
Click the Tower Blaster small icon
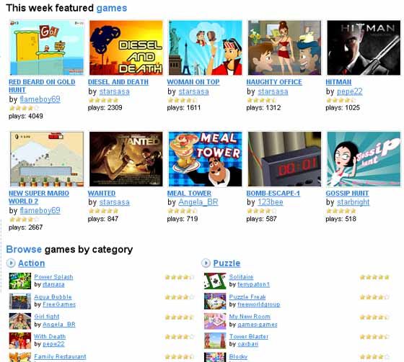(215, 341)
